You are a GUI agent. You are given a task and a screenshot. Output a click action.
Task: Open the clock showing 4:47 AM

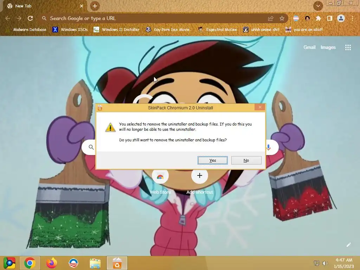[x=344, y=263]
